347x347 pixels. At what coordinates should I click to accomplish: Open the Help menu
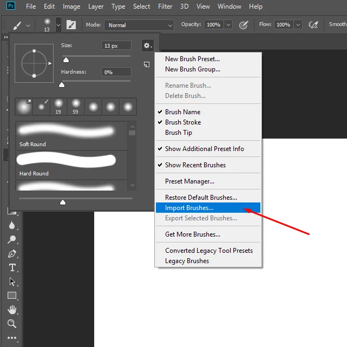pyautogui.click(x=256, y=6)
